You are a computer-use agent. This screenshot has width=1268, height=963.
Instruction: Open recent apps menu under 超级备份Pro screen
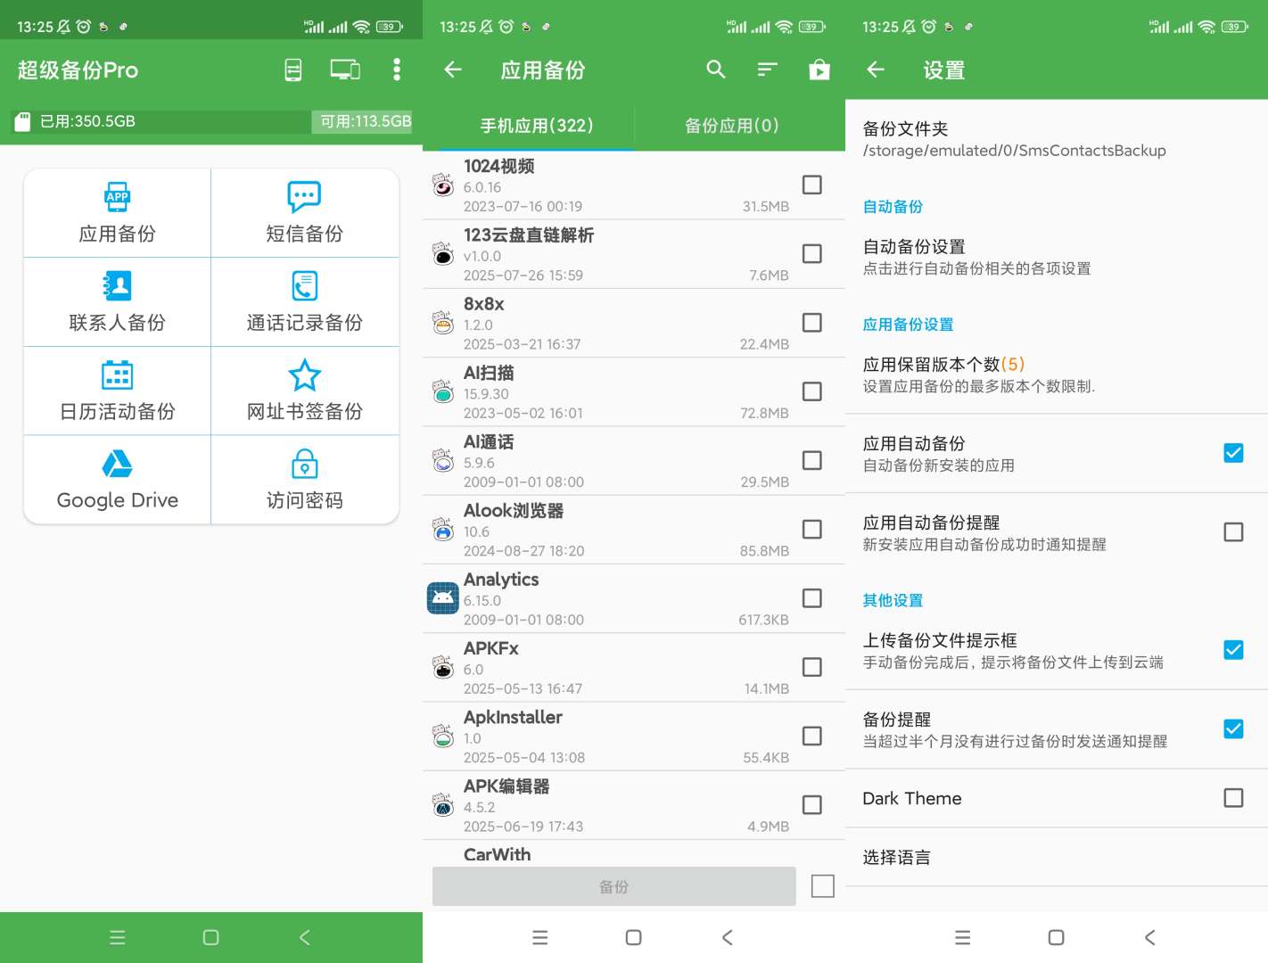(x=118, y=937)
